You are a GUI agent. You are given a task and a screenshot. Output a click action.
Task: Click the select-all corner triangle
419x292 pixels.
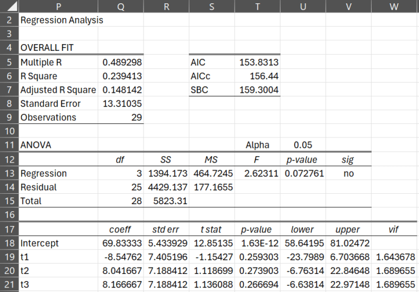[x=9, y=6]
